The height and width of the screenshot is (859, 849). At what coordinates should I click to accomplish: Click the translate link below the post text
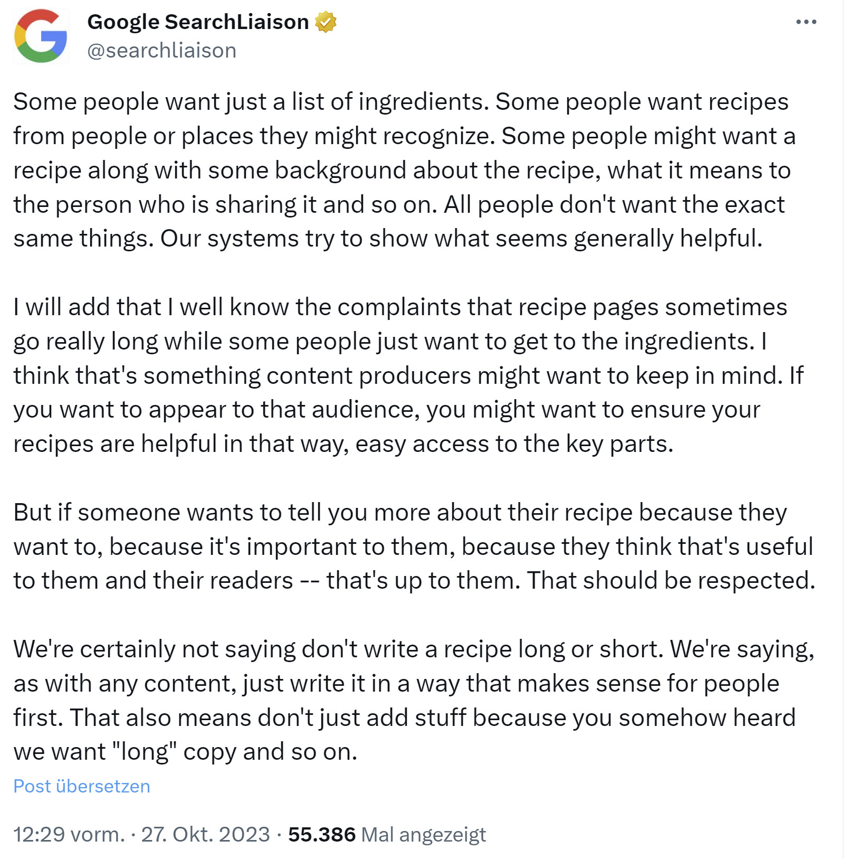pyautogui.click(x=82, y=786)
